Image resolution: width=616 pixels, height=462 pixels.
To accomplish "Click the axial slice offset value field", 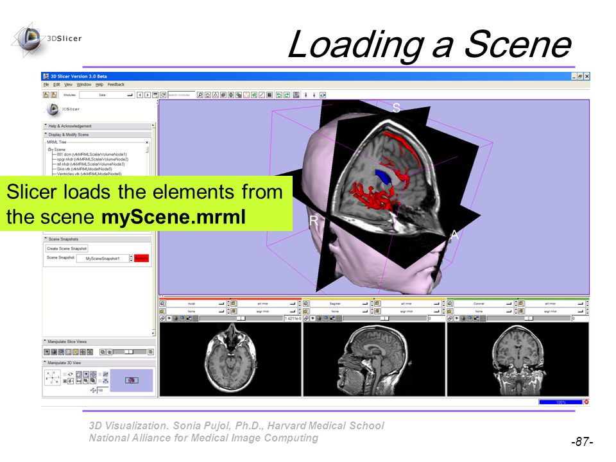I will [293, 318].
